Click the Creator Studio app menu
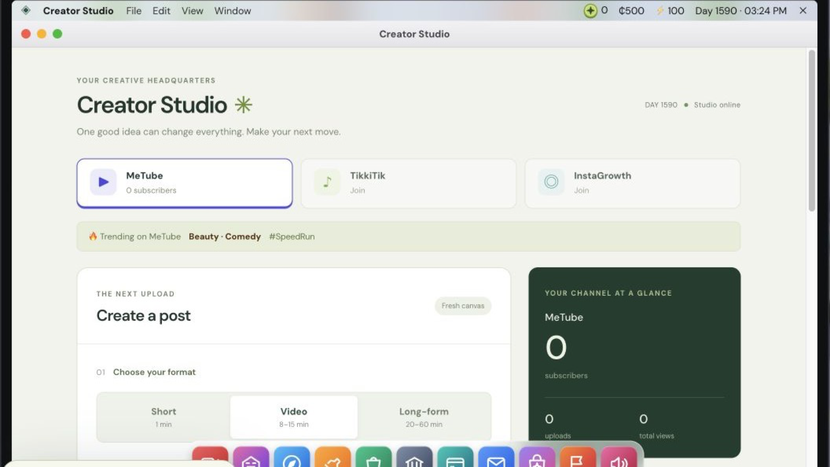 point(78,11)
